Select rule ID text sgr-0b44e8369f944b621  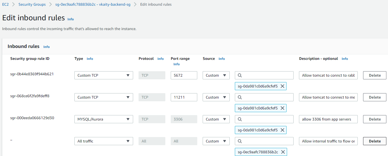32,74
